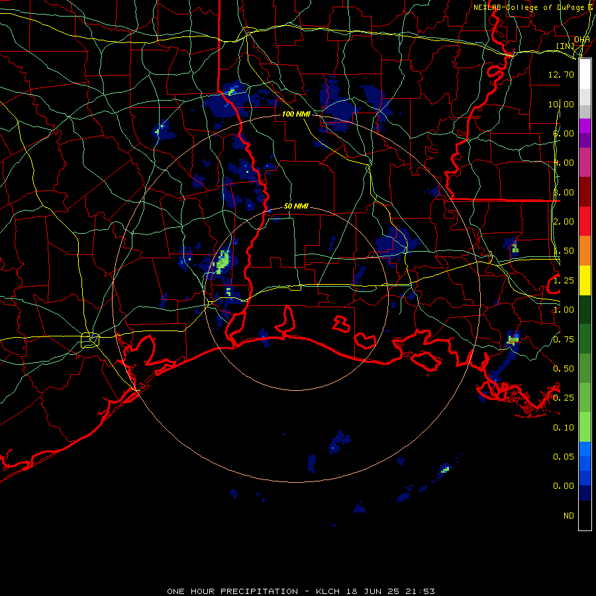The image size is (596, 596).
Task: Click the 0.25 scale label
Action: click(564, 398)
